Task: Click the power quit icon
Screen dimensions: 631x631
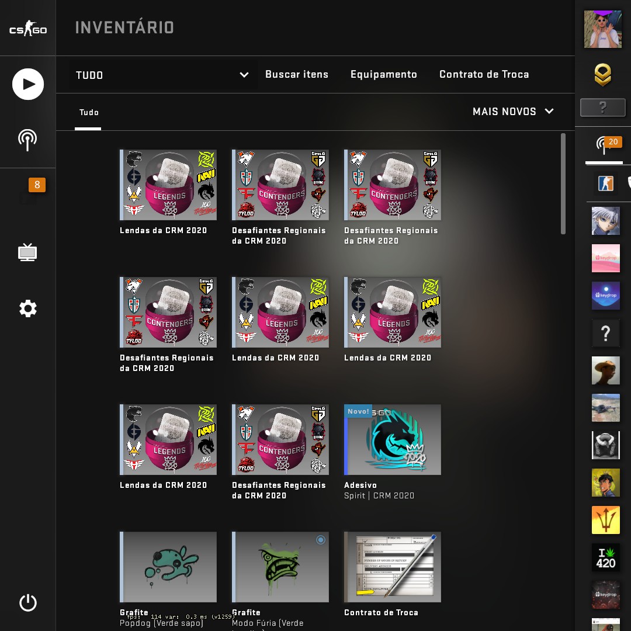Action: point(28,602)
